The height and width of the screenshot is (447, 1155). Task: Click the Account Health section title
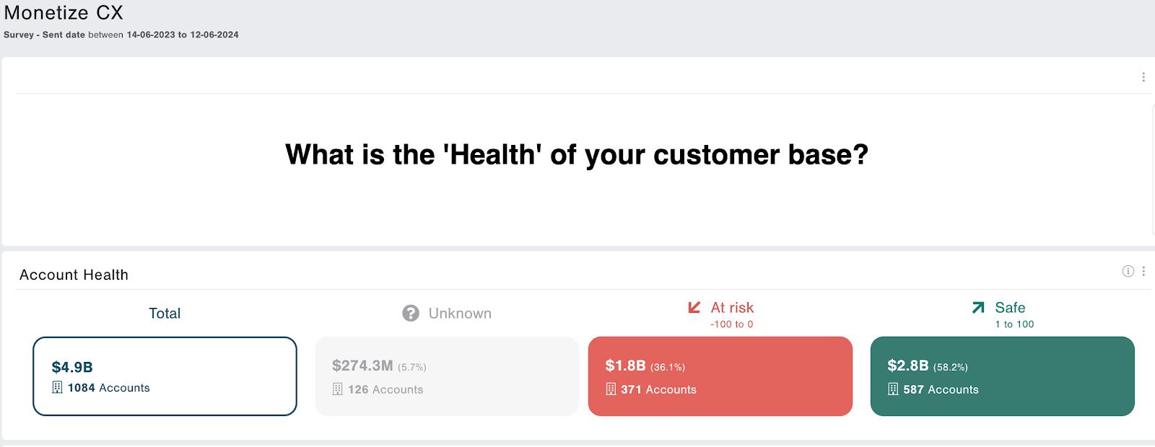[x=74, y=275]
